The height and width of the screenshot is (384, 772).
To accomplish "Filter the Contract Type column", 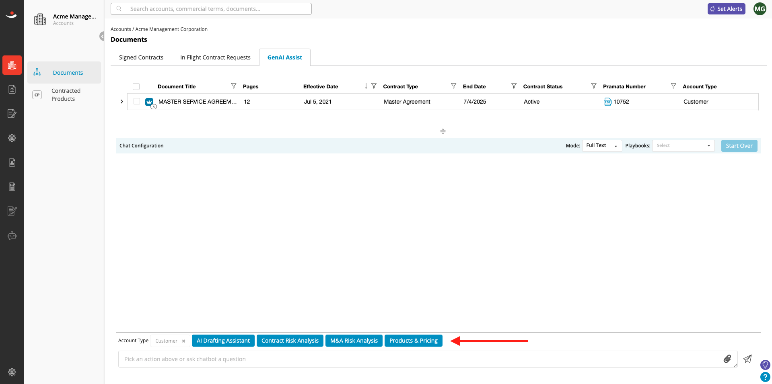I will (x=453, y=86).
